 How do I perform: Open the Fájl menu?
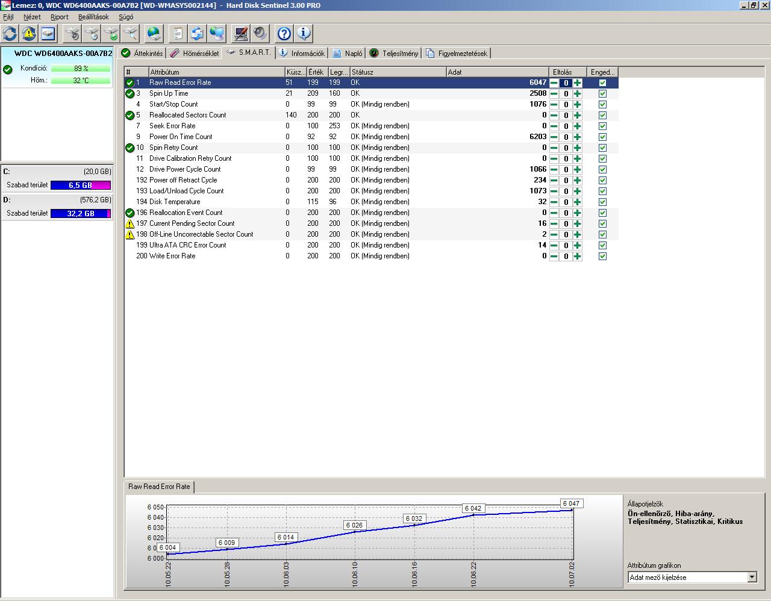click(8, 17)
